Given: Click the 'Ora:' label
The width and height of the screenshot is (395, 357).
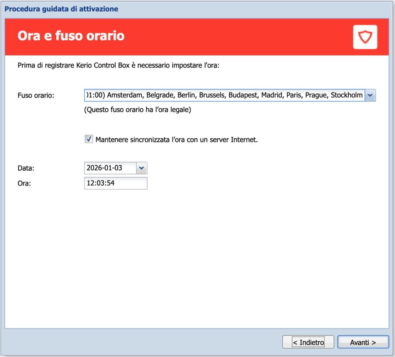Looking at the screenshot, I should click(24, 184).
